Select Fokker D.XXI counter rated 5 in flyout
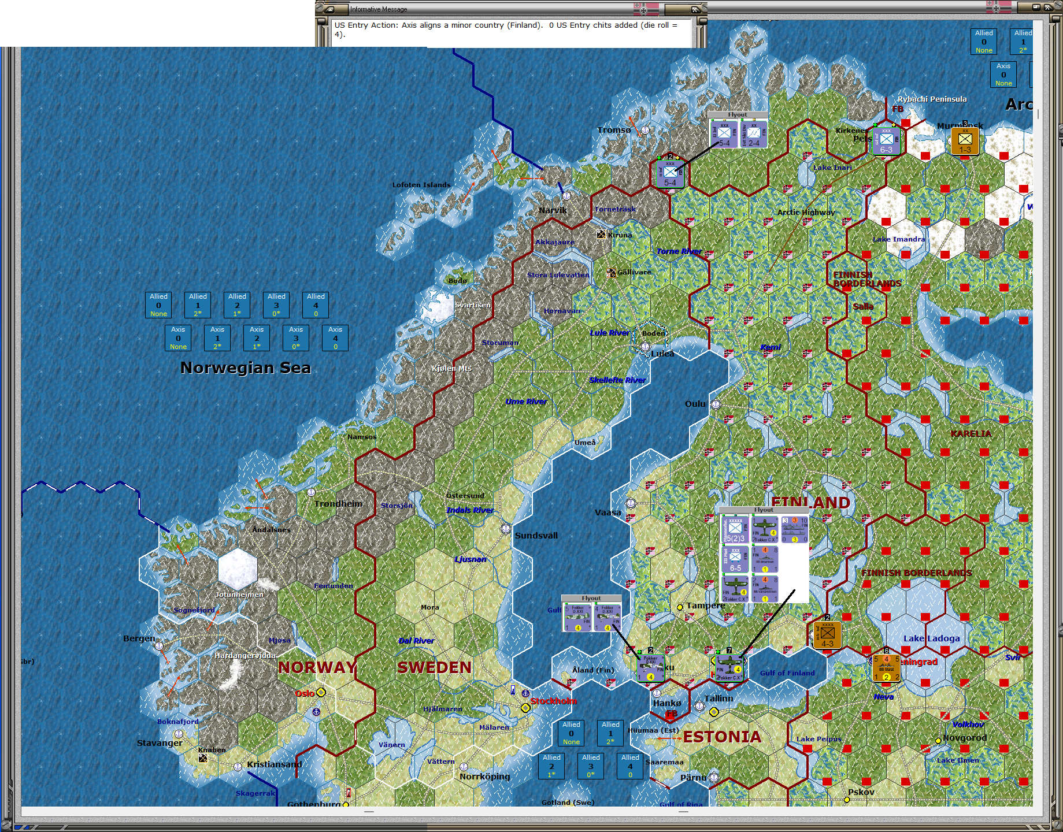 (x=577, y=618)
